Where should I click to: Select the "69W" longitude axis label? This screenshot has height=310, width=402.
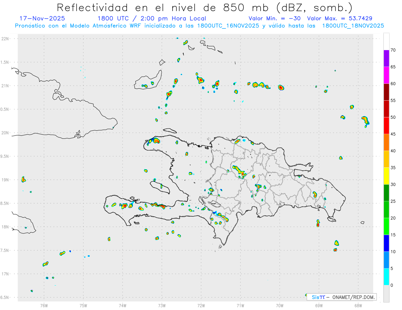point(319,305)
